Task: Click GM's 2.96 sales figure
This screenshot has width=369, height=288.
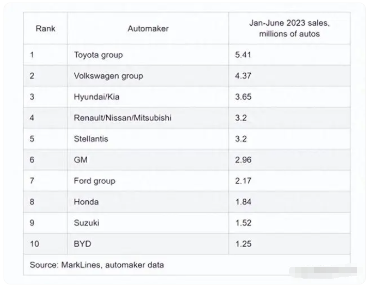Action: point(243,160)
